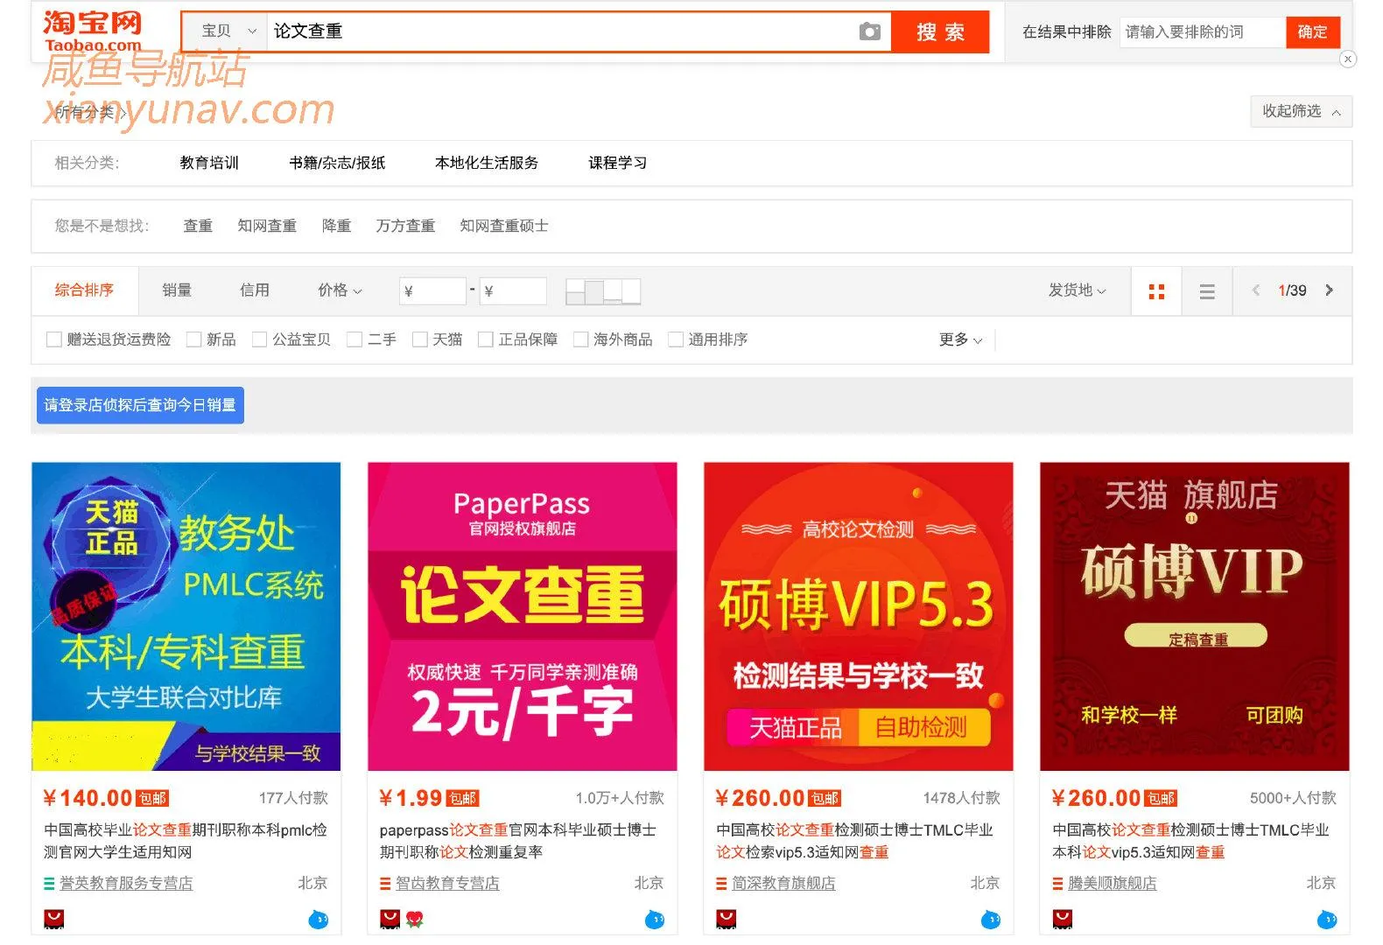
Task: Switch to list view icon
Action: pos(1207,291)
